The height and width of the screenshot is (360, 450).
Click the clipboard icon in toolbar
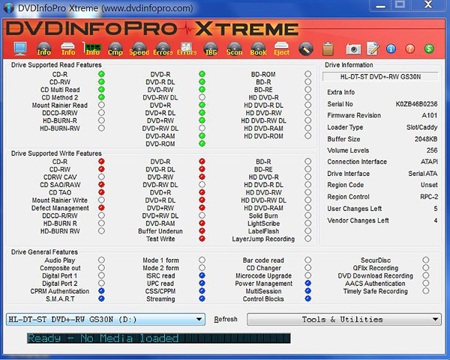pos(328,49)
